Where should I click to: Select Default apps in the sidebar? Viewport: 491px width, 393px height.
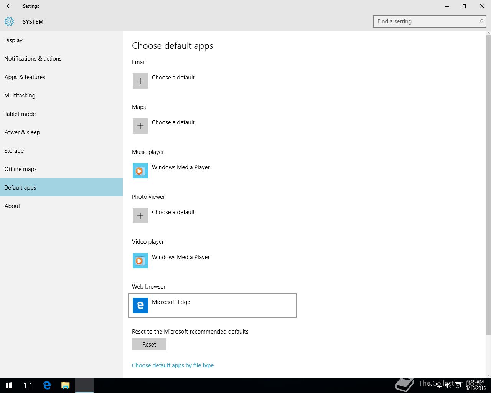click(x=61, y=187)
